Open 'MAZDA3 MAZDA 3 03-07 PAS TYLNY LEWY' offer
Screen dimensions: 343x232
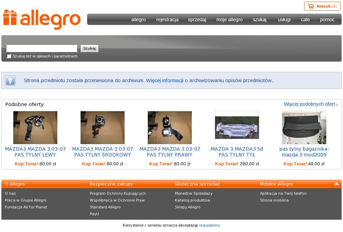pyautogui.click(x=35, y=152)
